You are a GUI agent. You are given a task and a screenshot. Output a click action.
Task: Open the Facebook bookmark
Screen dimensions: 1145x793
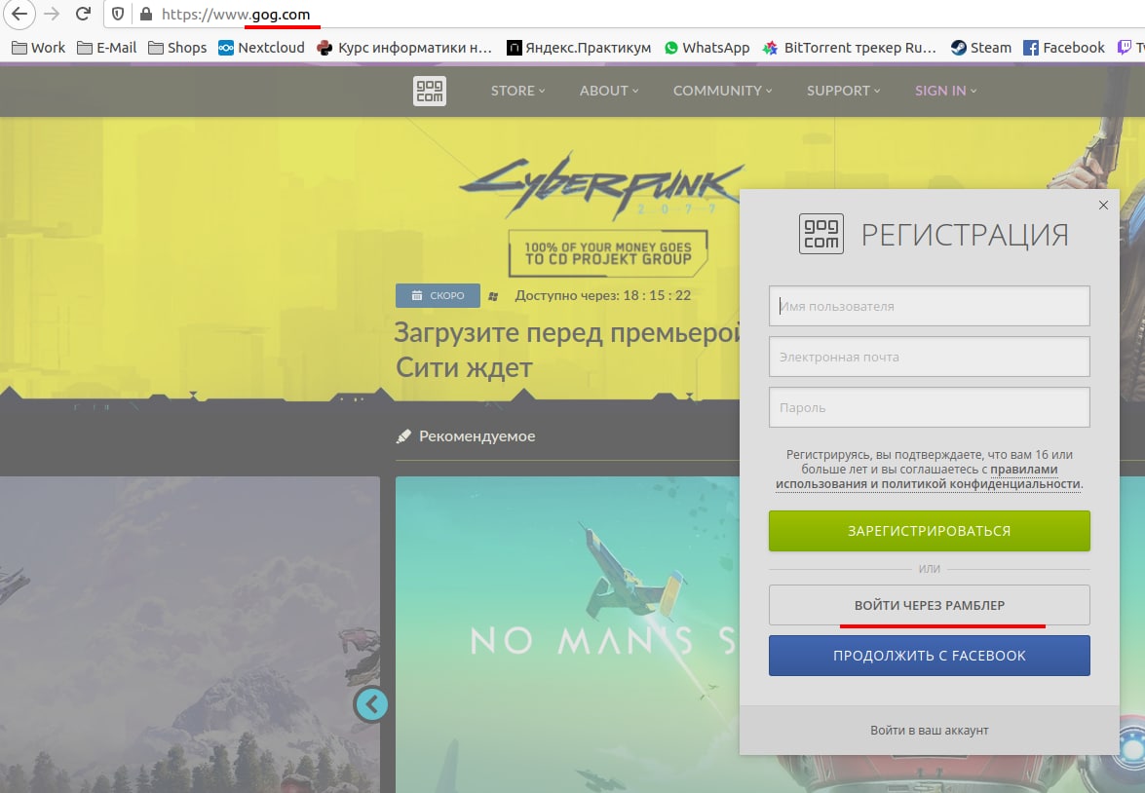[x=1064, y=48]
